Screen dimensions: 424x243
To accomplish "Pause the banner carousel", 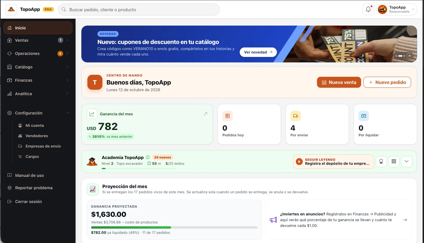I will 410,56.
